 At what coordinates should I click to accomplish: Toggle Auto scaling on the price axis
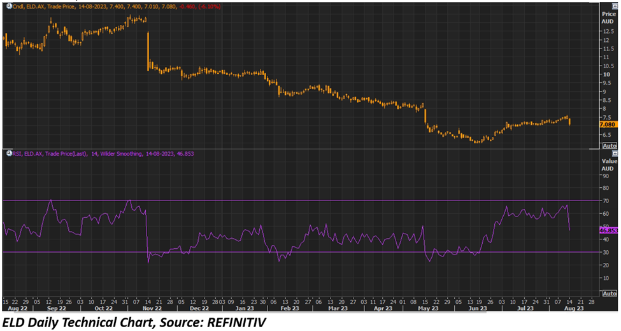point(610,146)
